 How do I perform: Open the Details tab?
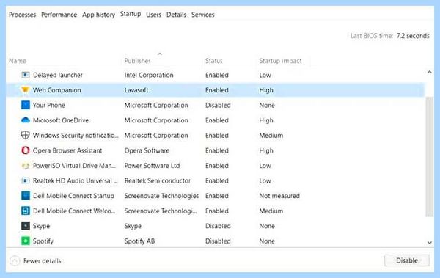(176, 15)
